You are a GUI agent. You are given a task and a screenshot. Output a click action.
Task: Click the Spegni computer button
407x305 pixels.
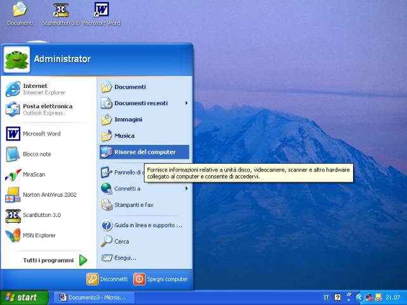coord(160,279)
